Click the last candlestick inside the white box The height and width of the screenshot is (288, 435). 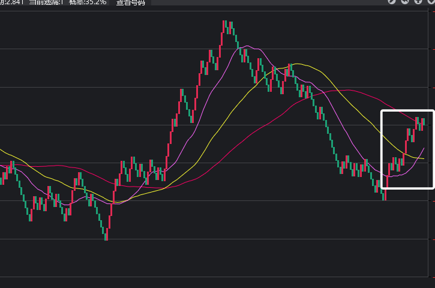coord(423,123)
